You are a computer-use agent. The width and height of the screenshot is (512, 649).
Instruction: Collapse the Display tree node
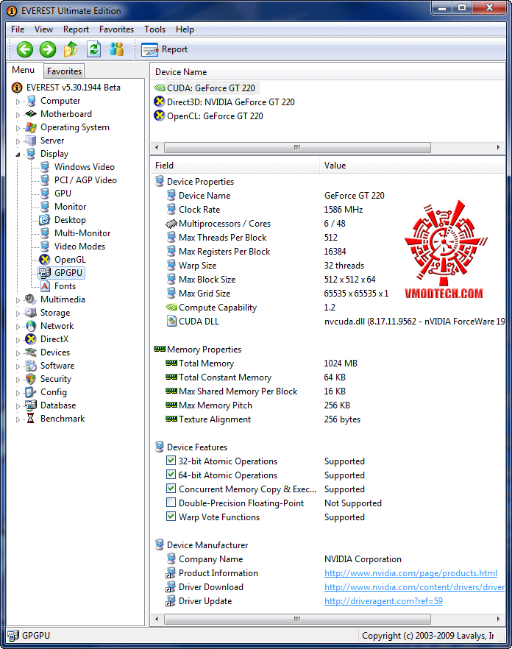coord(18,155)
